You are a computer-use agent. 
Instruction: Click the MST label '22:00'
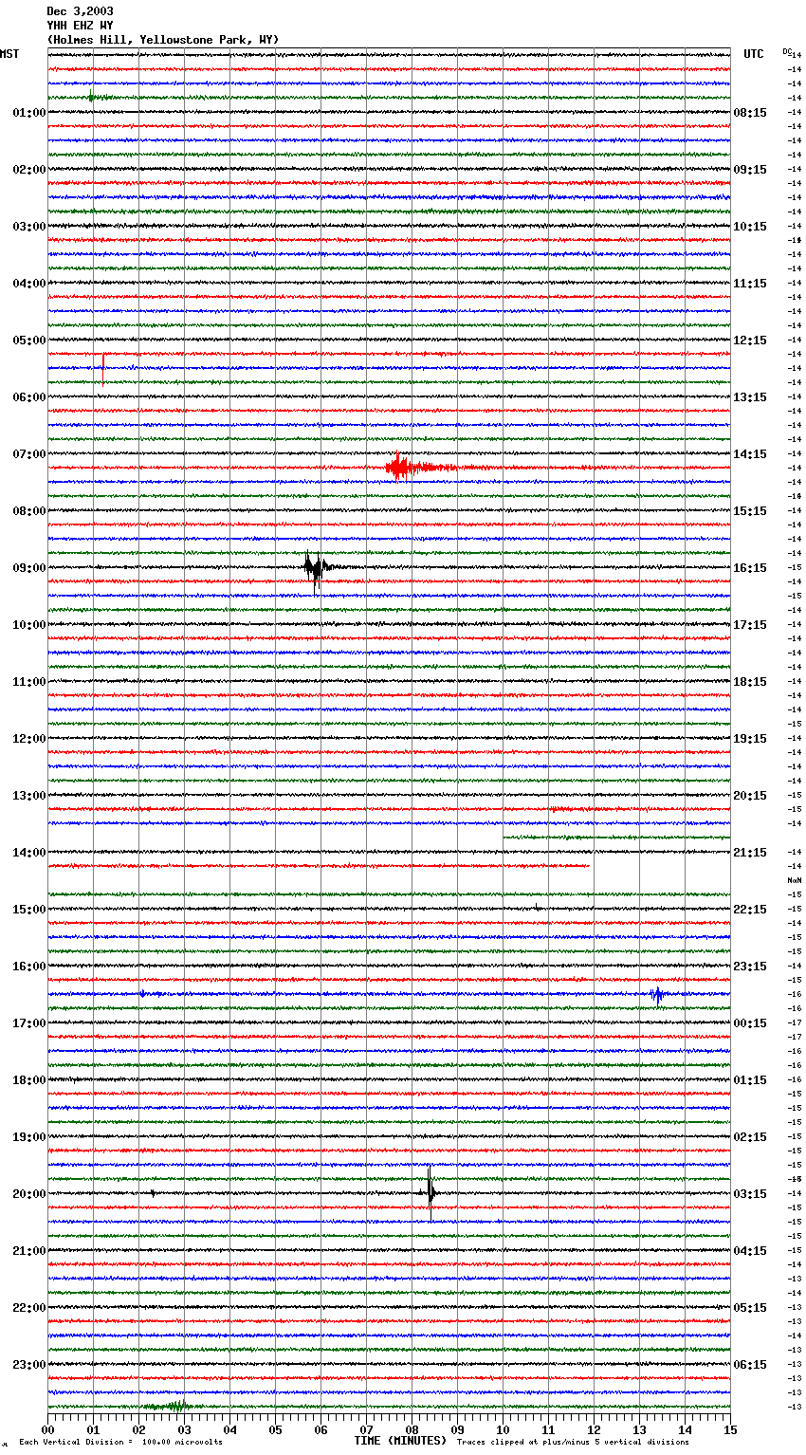[29, 1308]
